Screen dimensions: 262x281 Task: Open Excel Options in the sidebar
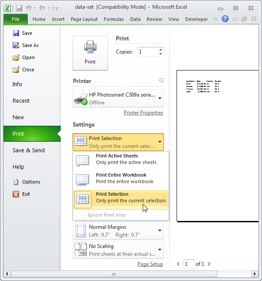tap(27, 182)
